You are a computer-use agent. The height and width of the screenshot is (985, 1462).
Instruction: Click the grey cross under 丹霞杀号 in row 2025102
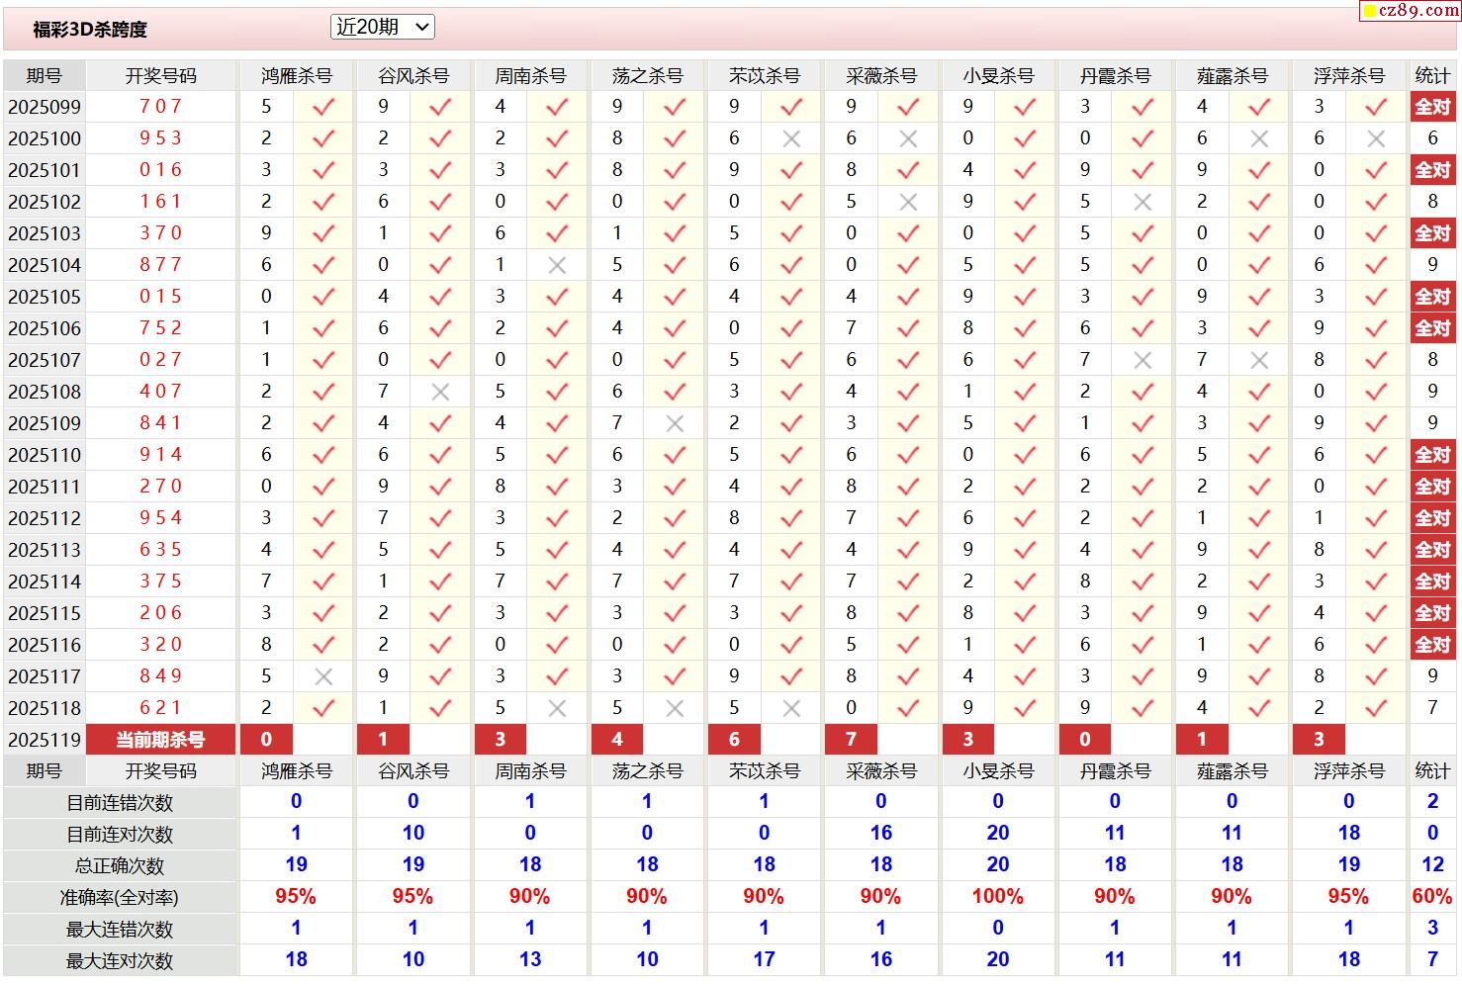tap(1142, 203)
